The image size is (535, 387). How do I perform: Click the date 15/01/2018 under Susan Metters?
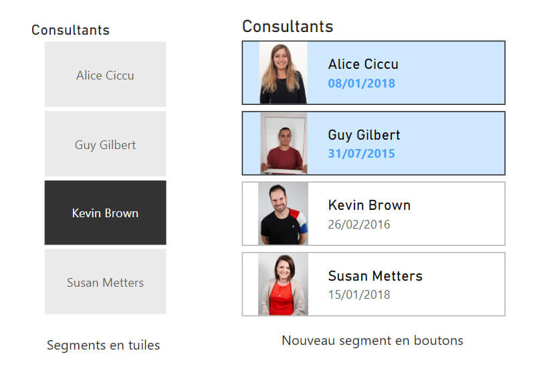tap(358, 294)
